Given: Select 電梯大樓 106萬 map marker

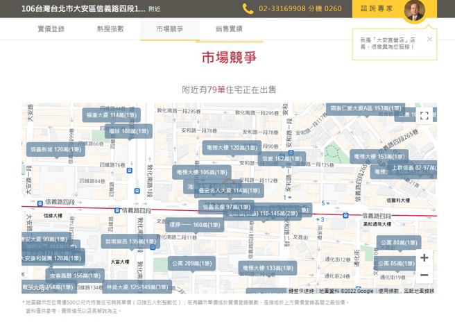Looking at the screenshot, I should tap(202, 173).
